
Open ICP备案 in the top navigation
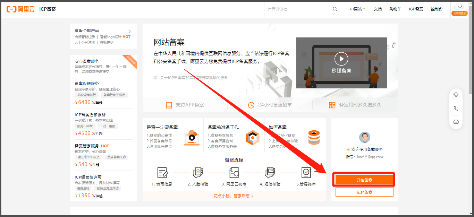coord(416,9)
